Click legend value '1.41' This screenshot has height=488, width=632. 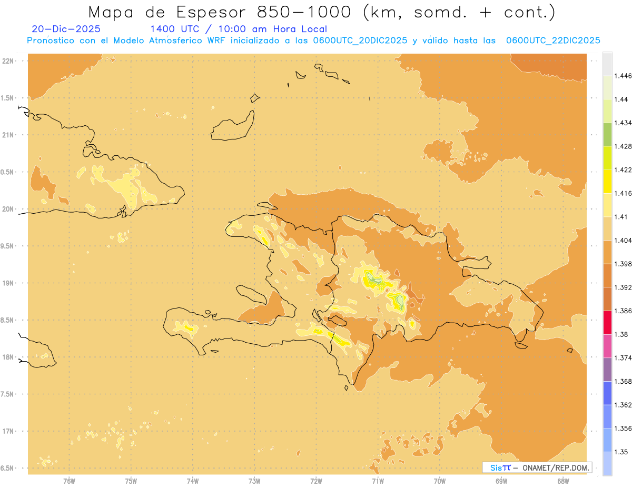tap(621, 217)
